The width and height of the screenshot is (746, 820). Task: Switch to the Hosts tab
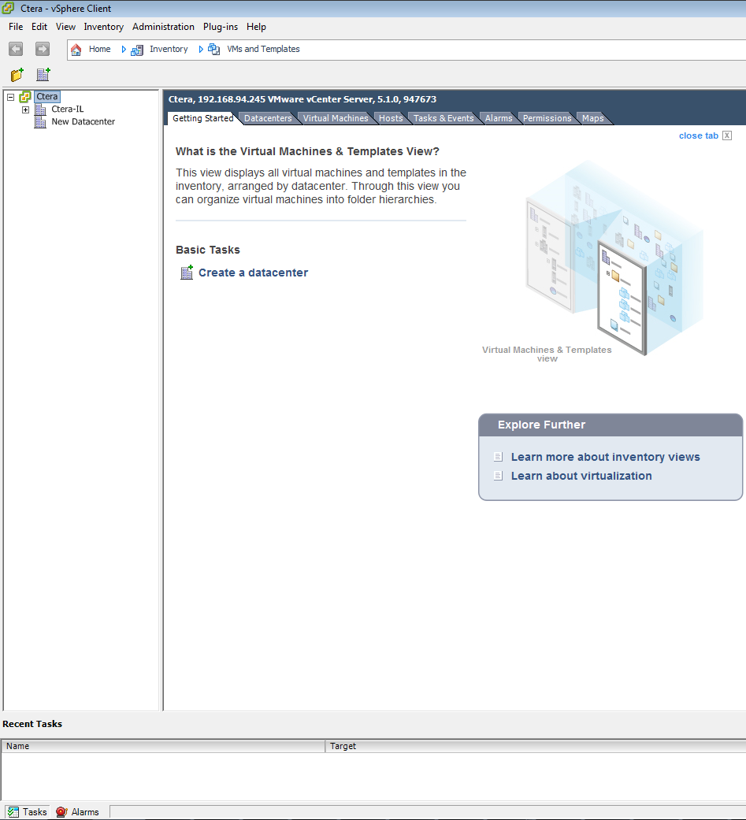[x=391, y=118]
